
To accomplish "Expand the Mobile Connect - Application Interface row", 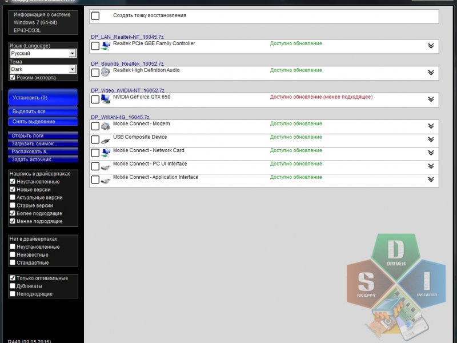I will point(431,180).
